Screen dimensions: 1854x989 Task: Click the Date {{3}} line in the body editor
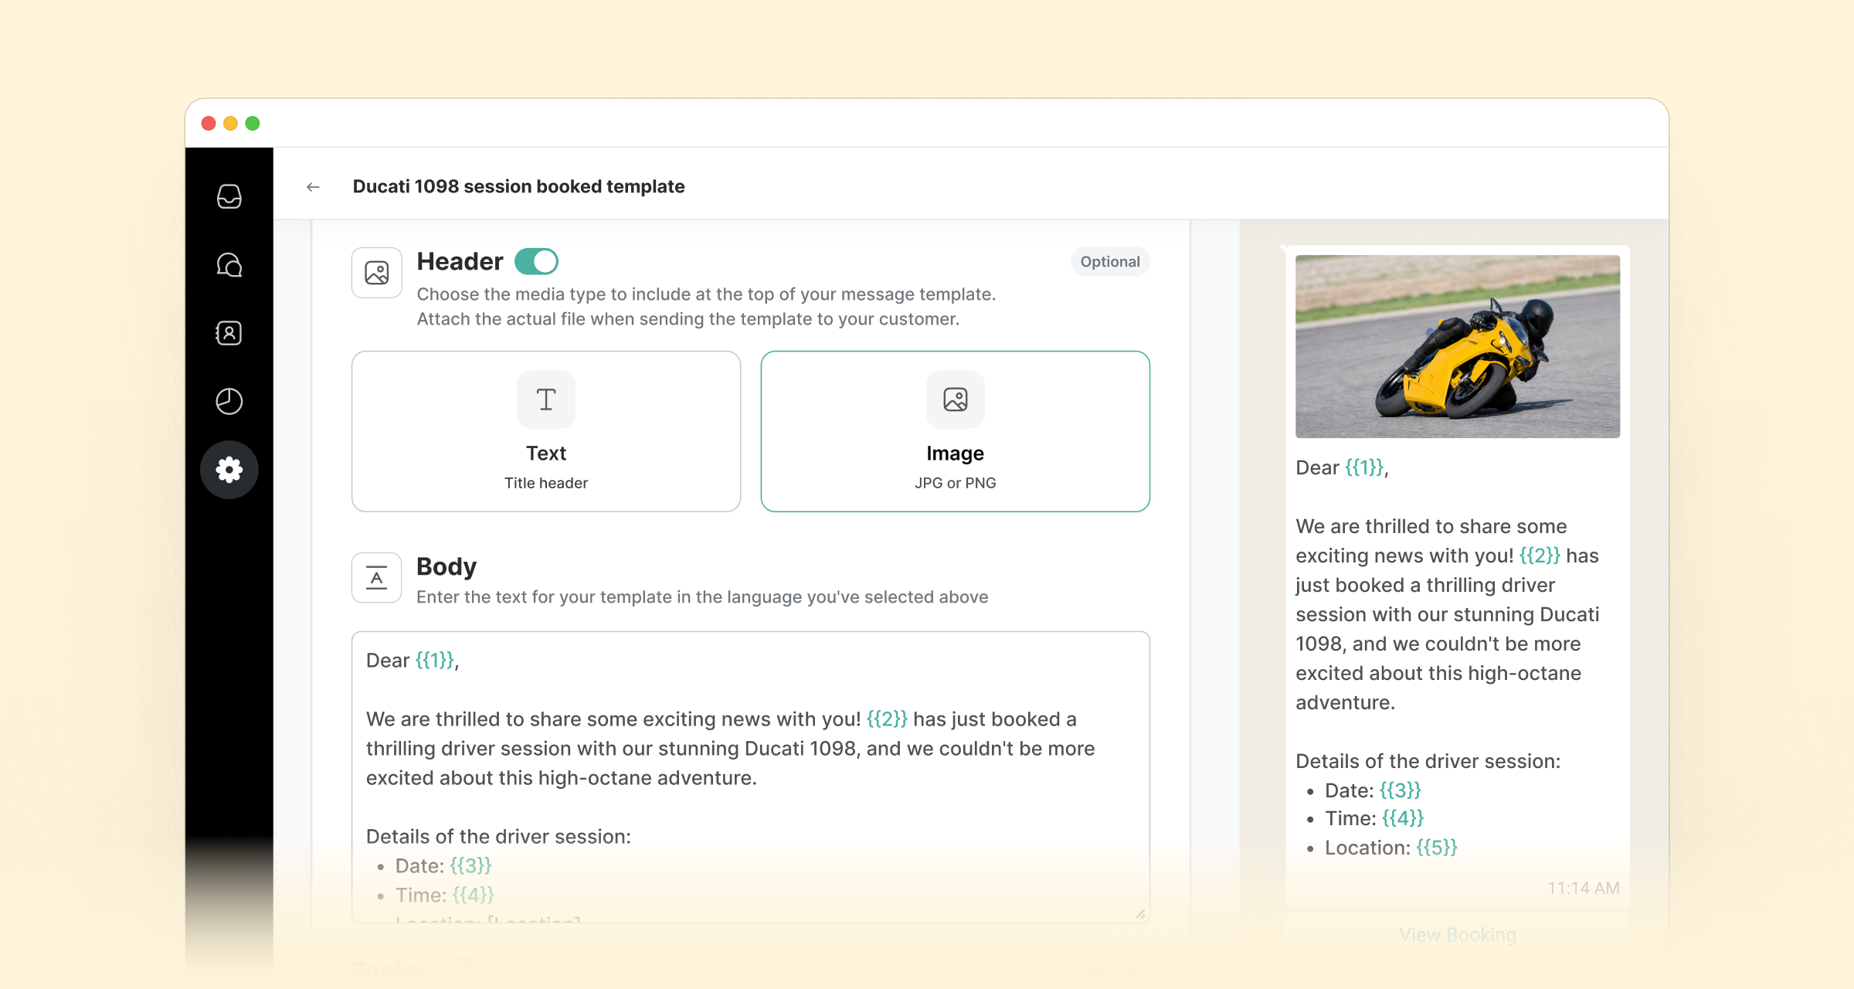tap(443, 866)
